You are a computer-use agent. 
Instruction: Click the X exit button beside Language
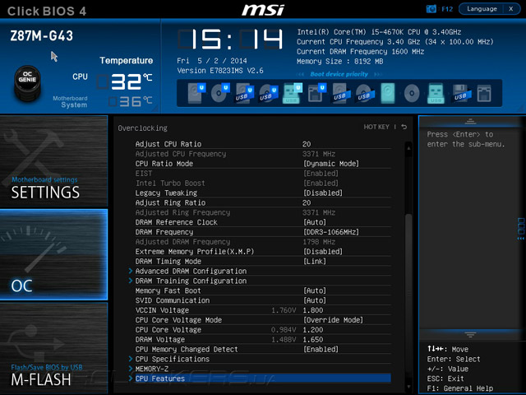click(511, 9)
